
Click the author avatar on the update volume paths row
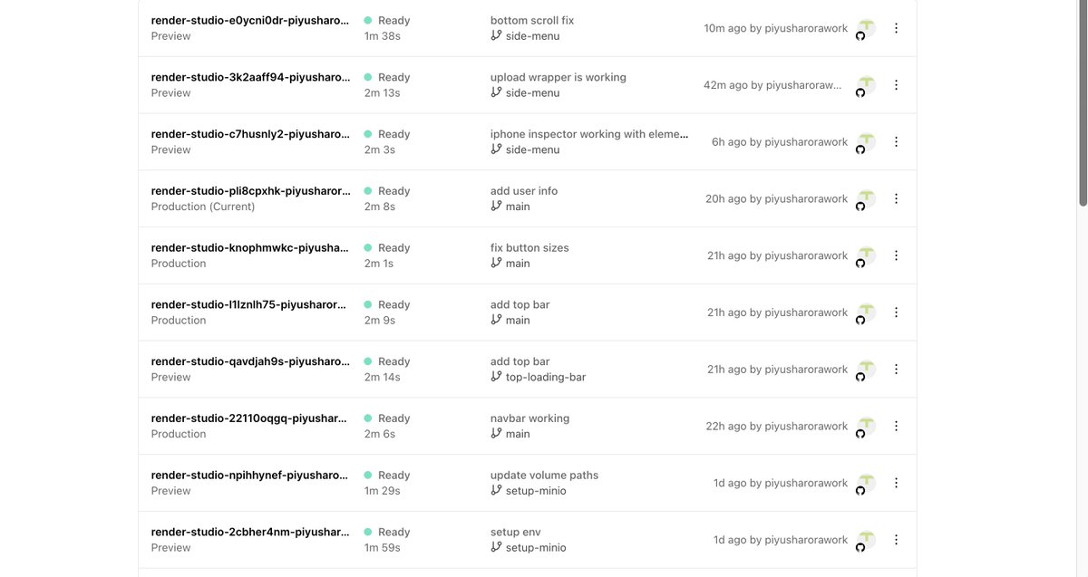[866, 483]
